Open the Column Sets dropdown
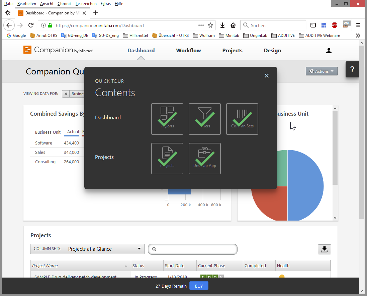367x296 pixels. pyautogui.click(x=87, y=249)
